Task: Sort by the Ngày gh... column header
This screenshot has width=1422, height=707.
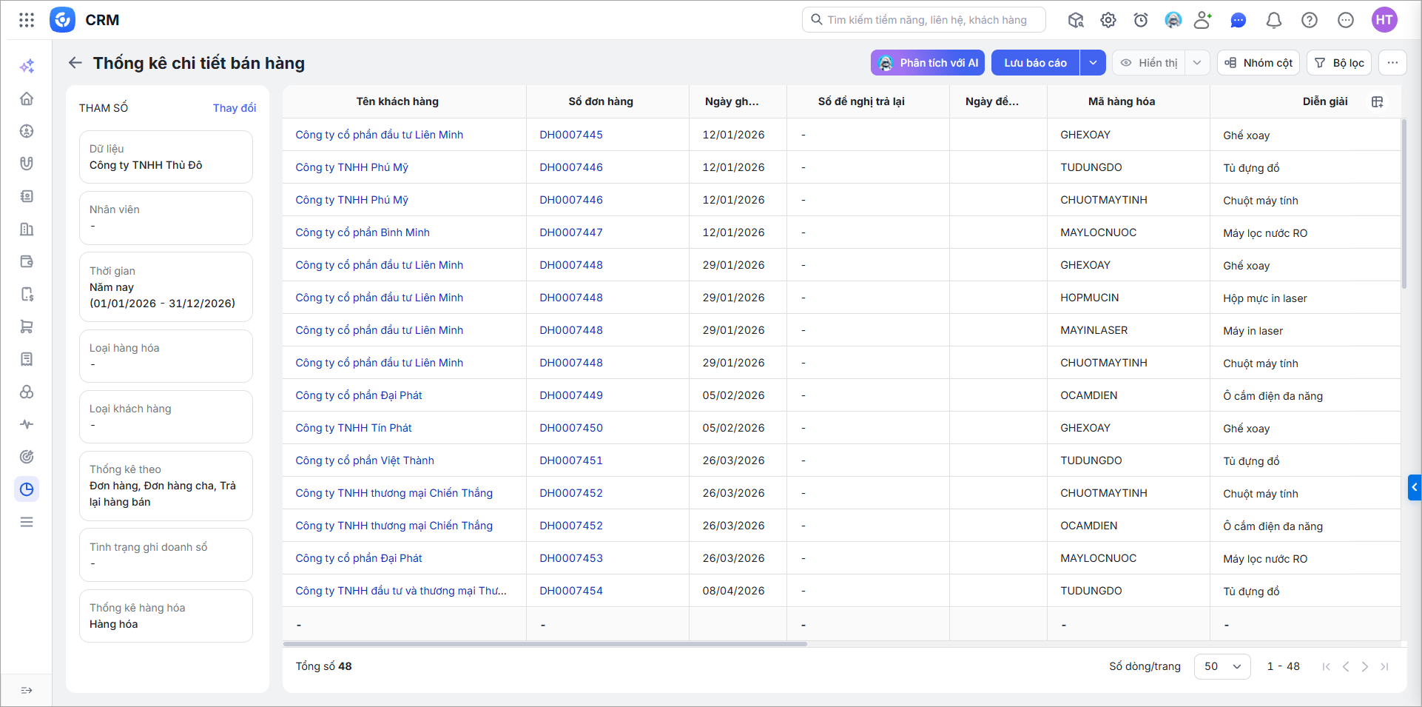Action: click(x=732, y=101)
